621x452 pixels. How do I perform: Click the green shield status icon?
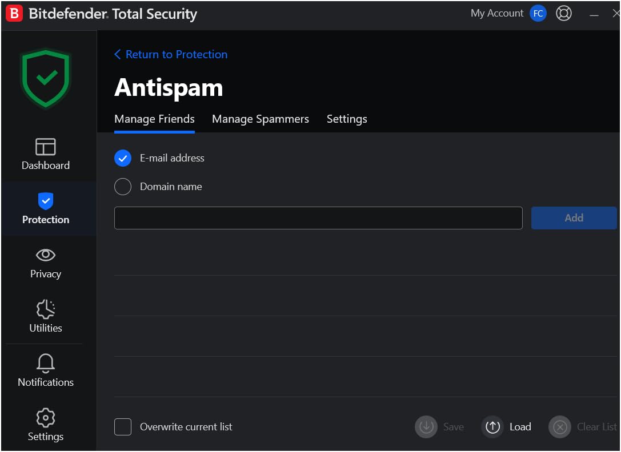46,78
